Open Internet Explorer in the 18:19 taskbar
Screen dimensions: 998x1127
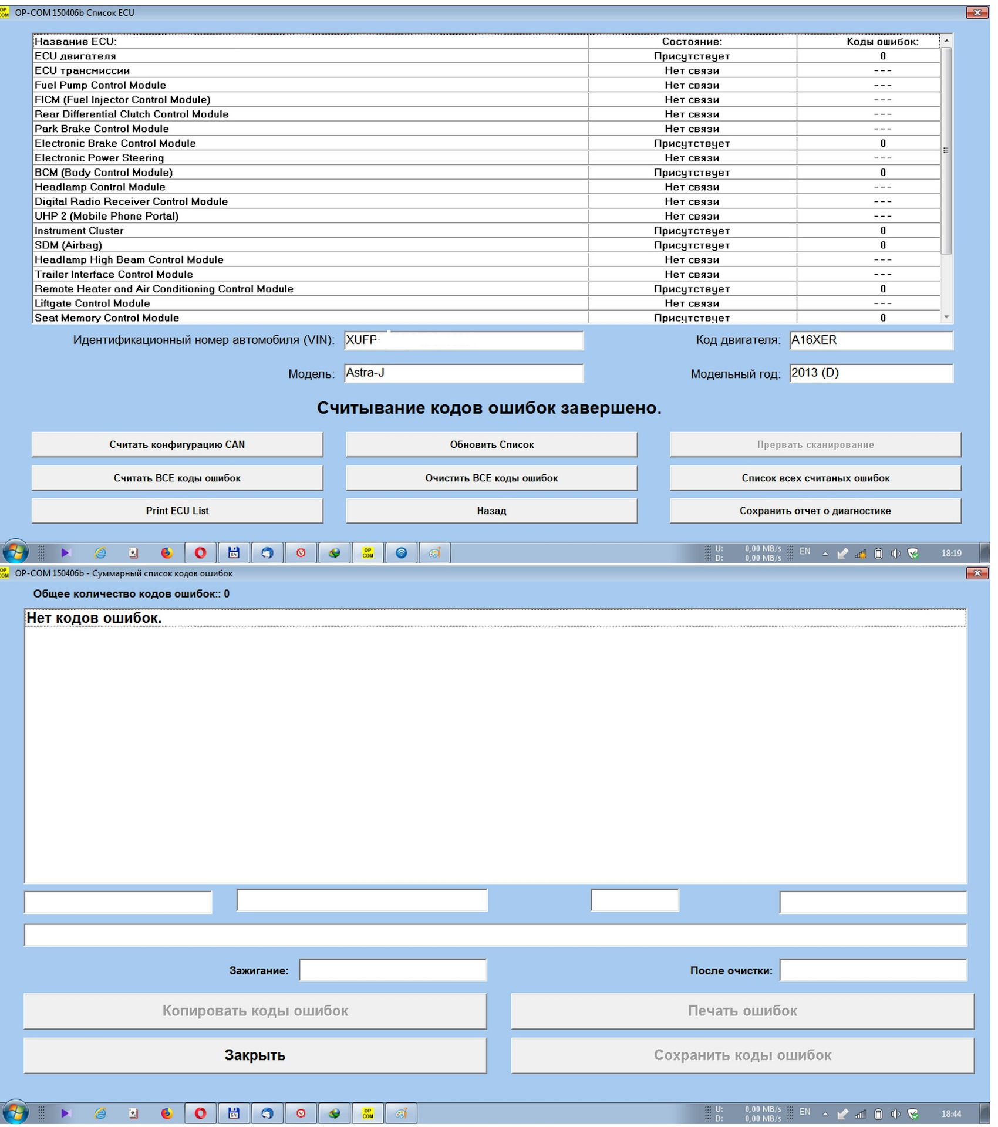(x=100, y=552)
